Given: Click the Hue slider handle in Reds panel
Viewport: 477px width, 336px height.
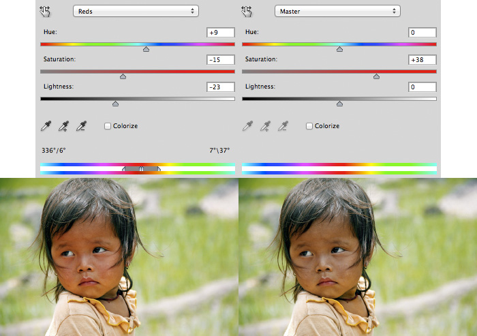Looking at the screenshot, I should 146,49.
